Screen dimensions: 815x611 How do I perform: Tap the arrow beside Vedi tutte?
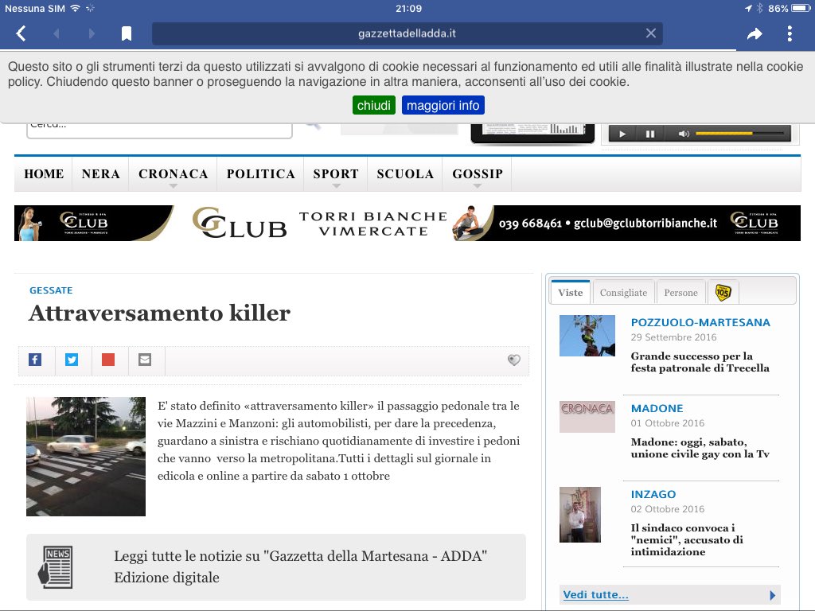[772, 595]
